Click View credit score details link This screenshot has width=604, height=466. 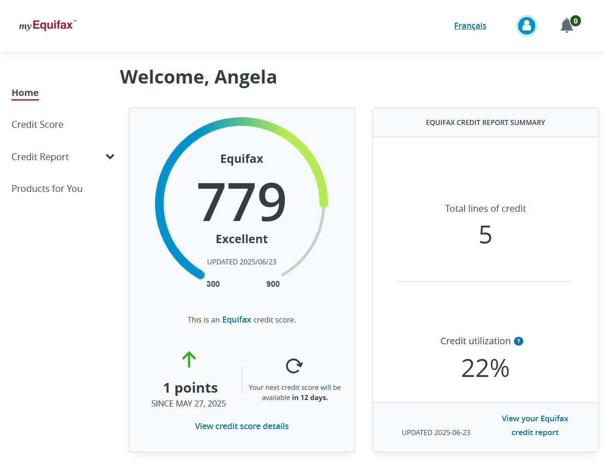click(241, 426)
